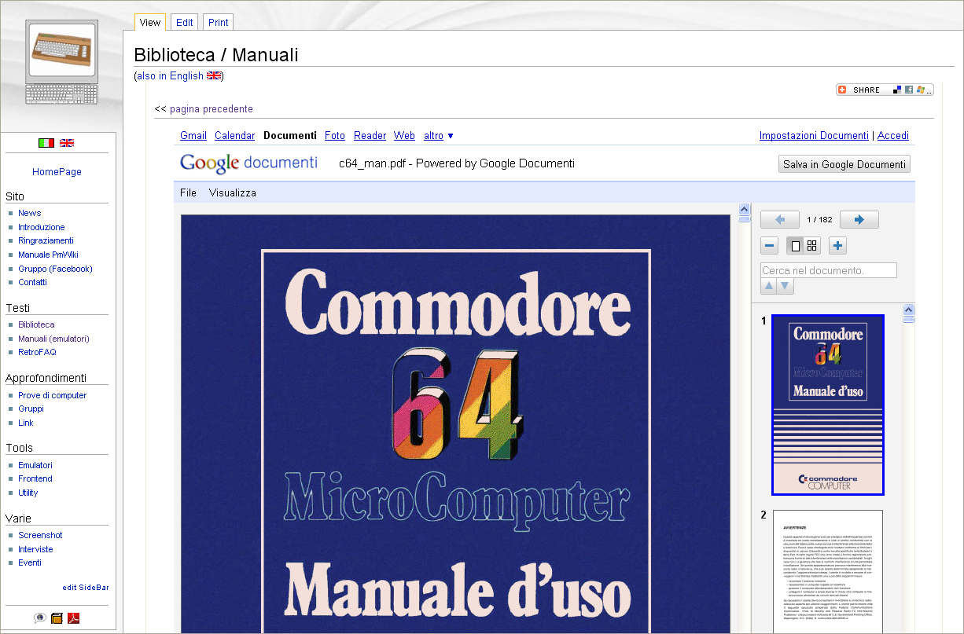Open the Gmail link
964x634 pixels.
193,136
